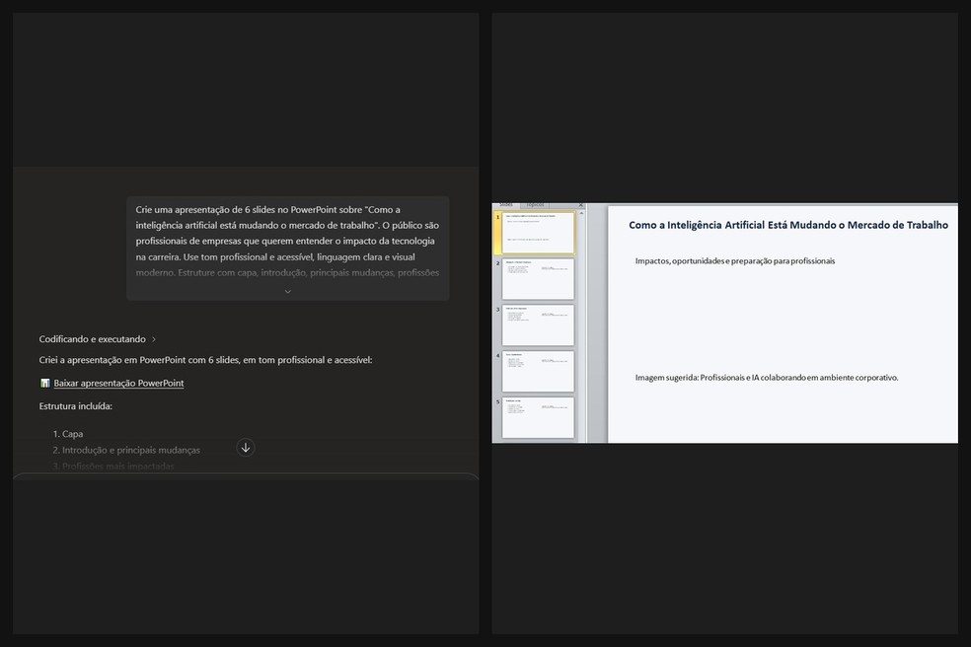This screenshot has width=971, height=647.
Task: Click '2. Introdução e principais mudanças' list item
Action: pyautogui.click(x=126, y=450)
